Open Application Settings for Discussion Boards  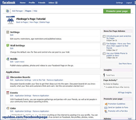pyautogui.click(x=23, y=80)
